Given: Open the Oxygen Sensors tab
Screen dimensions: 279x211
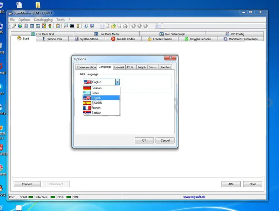Looking at the screenshot, I should [x=198, y=39].
